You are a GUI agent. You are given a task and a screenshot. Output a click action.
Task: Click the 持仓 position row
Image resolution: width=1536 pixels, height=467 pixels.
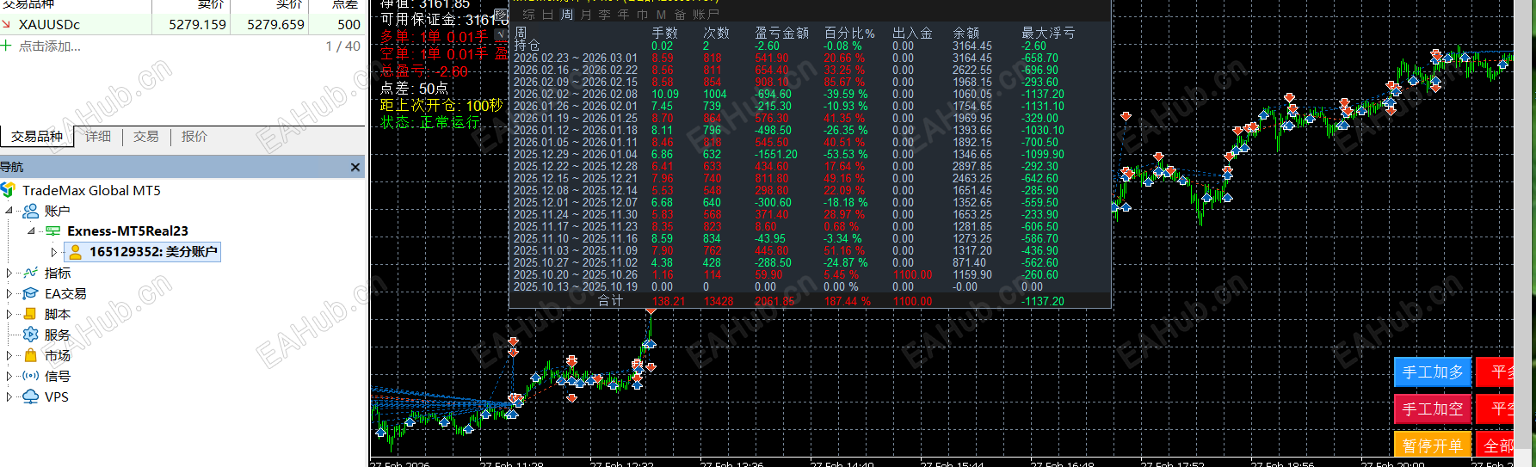[x=810, y=46]
